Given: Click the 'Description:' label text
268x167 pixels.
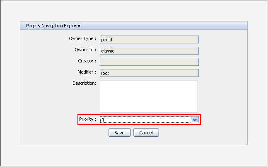Looking at the screenshot, I should (84, 83).
